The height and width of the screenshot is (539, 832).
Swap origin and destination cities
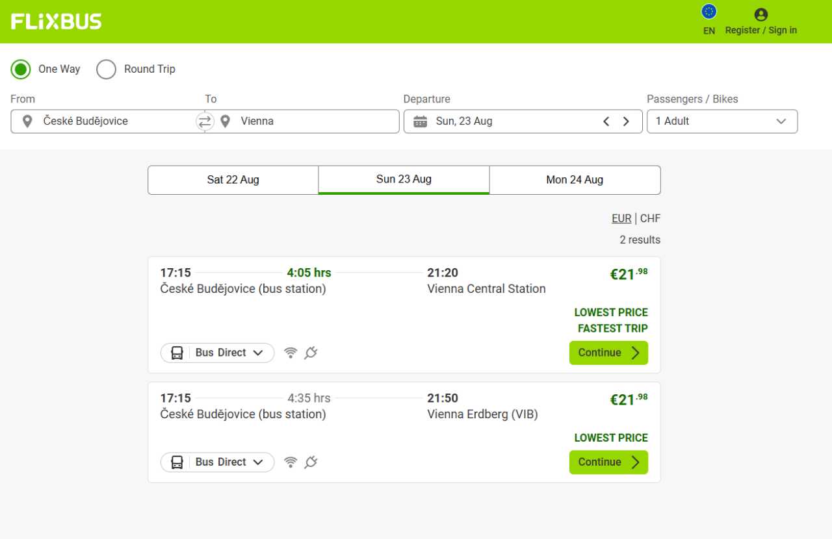click(x=205, y=121)
